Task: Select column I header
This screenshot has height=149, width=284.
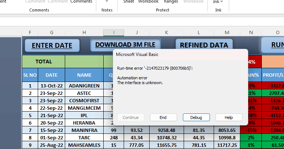Action: (x=114, y=33)
